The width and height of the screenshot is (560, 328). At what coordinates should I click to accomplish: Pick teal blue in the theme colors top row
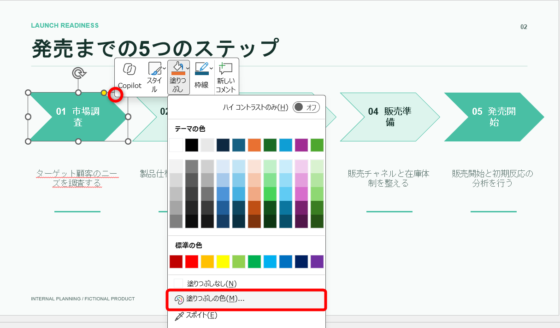(x=239, y=145)
